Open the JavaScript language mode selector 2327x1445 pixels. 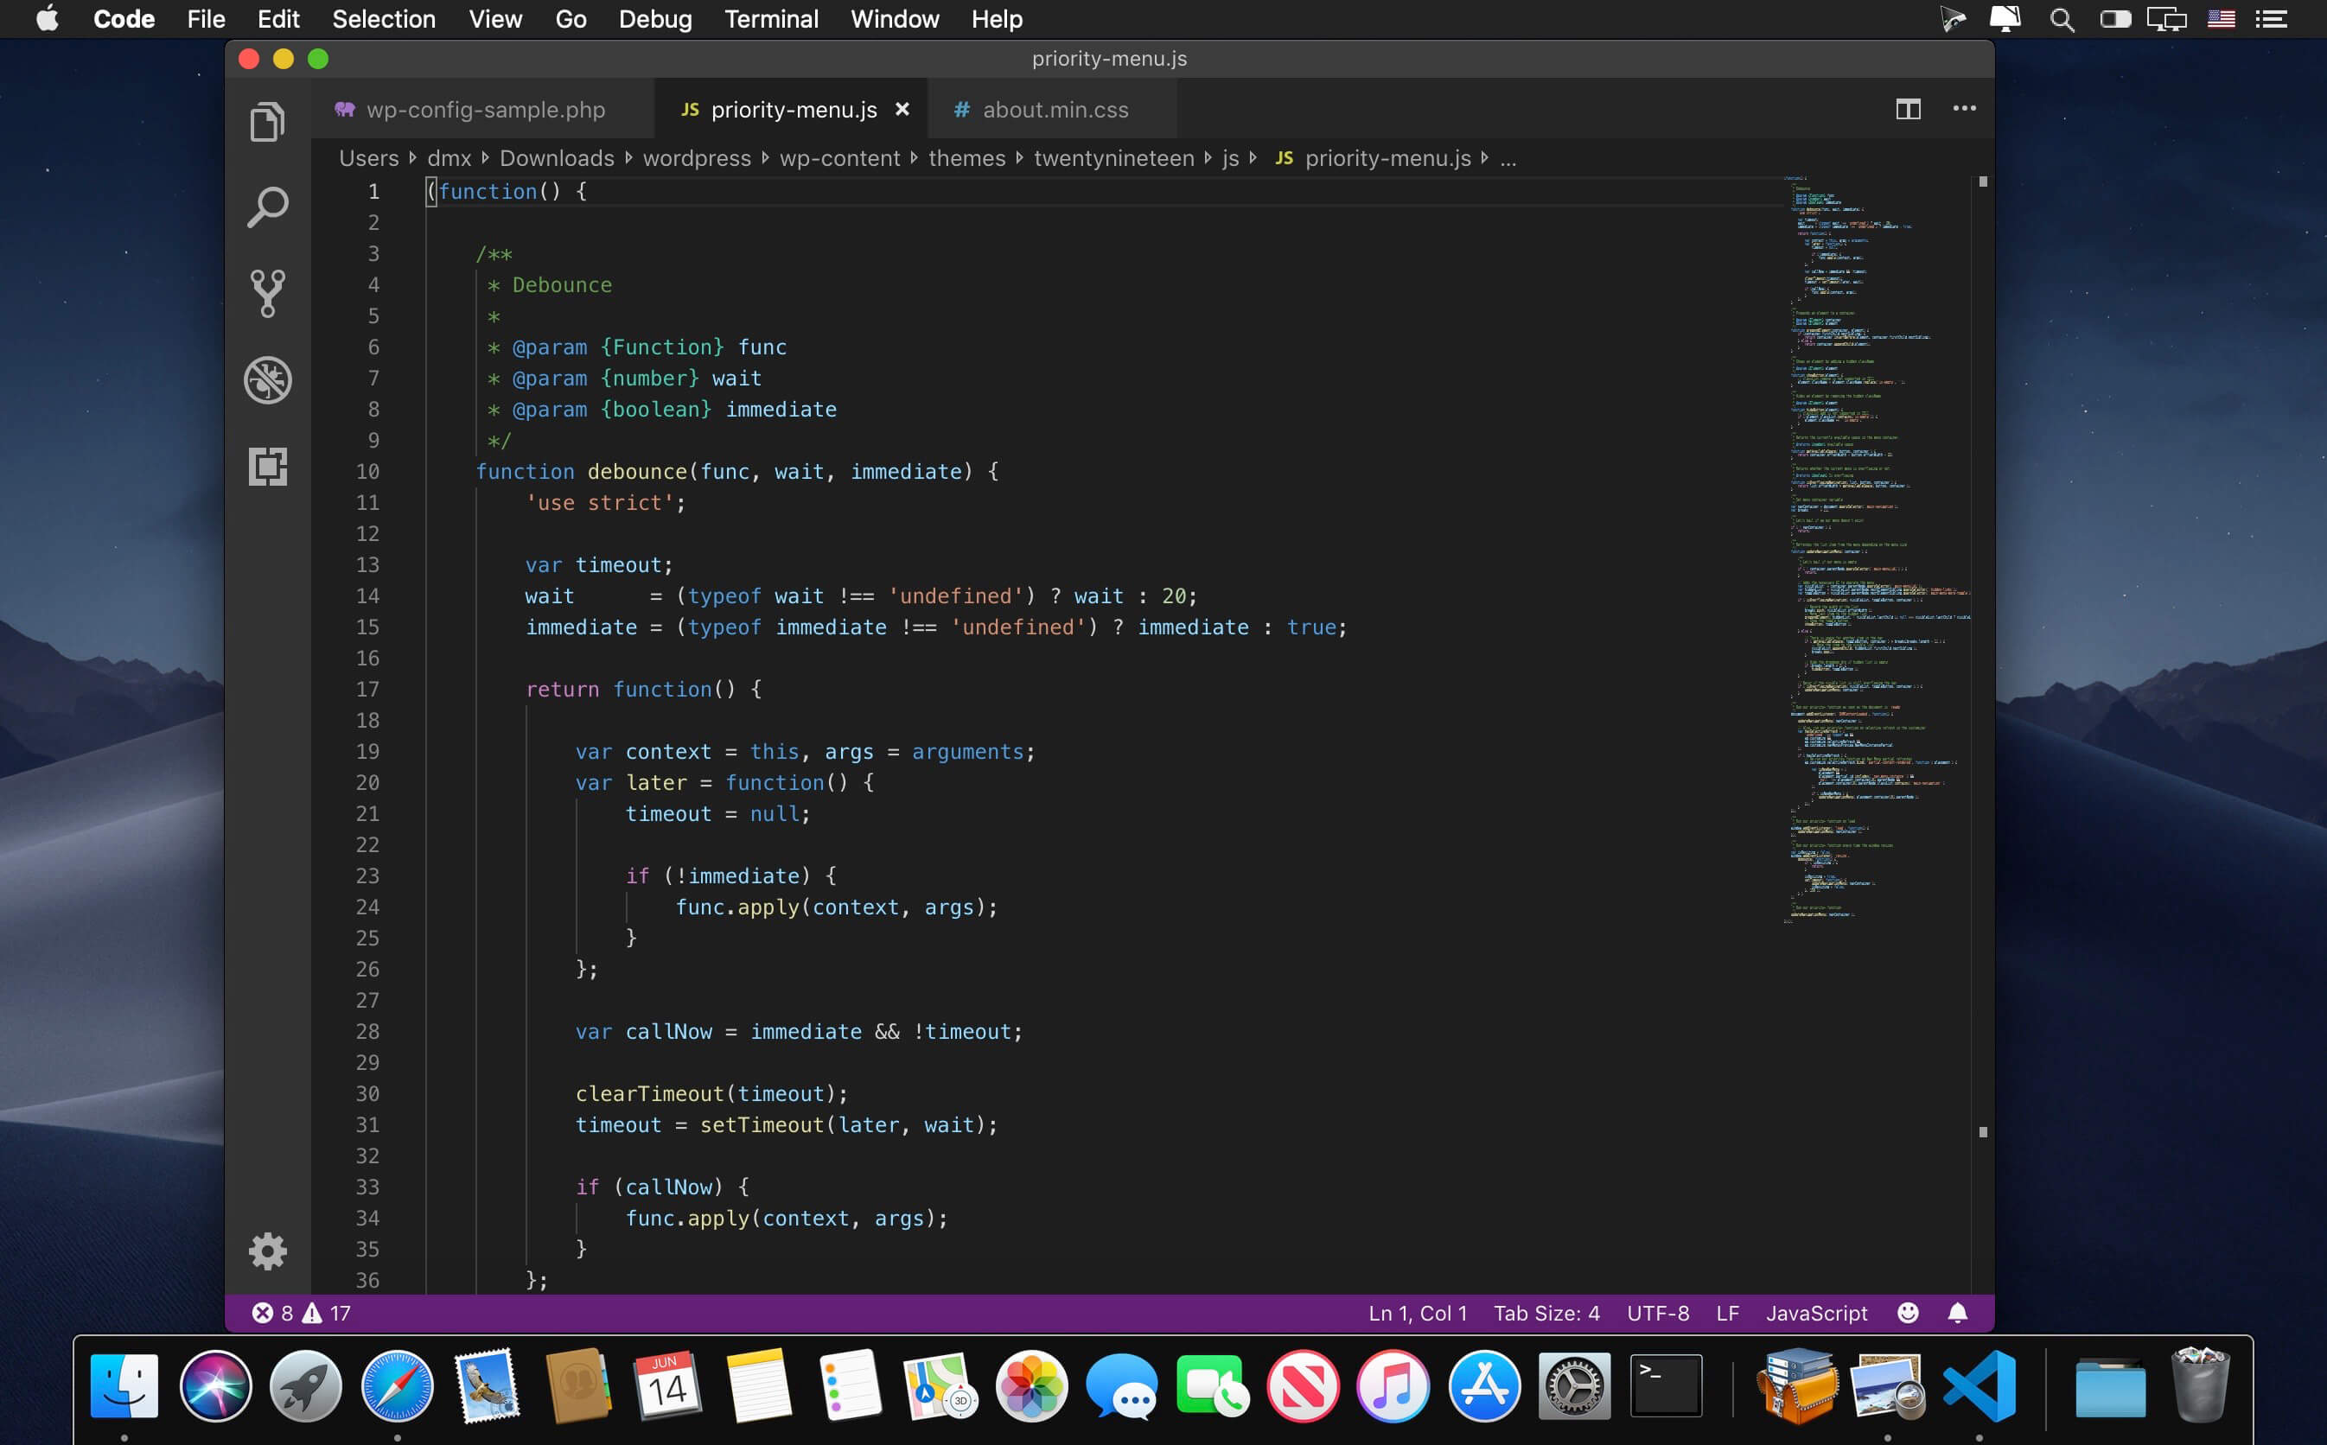pyautogui.click(x=1816, y=1313)
